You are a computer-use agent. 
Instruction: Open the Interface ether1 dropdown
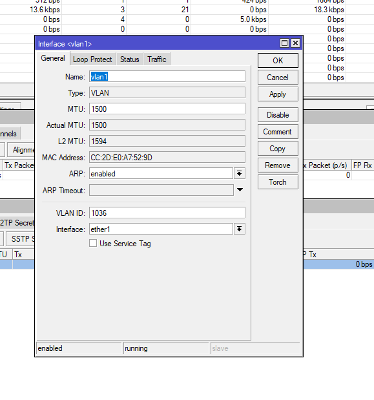pos(240,229)
